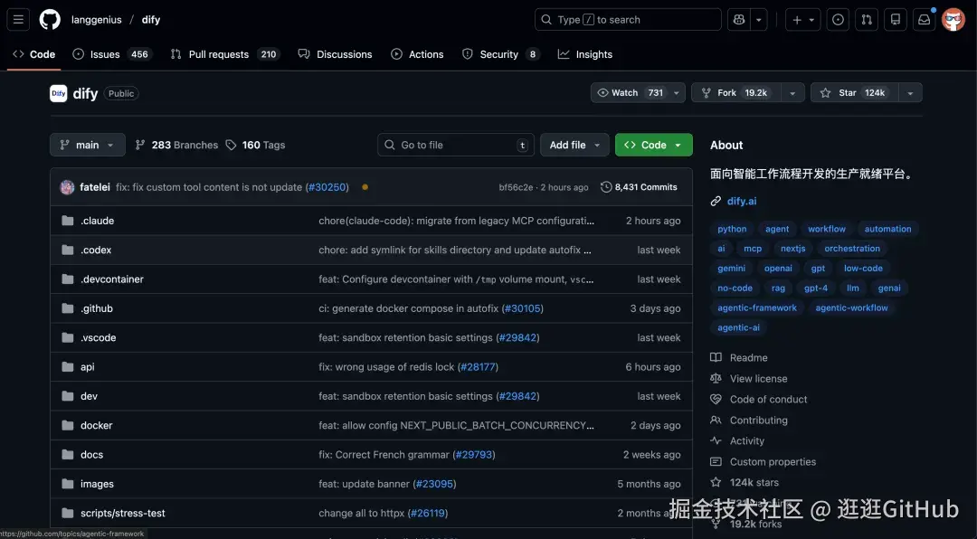Viewport: 977px width, 539px height.
Task: Open the .github folder name
Action: (x=97, y=308)
